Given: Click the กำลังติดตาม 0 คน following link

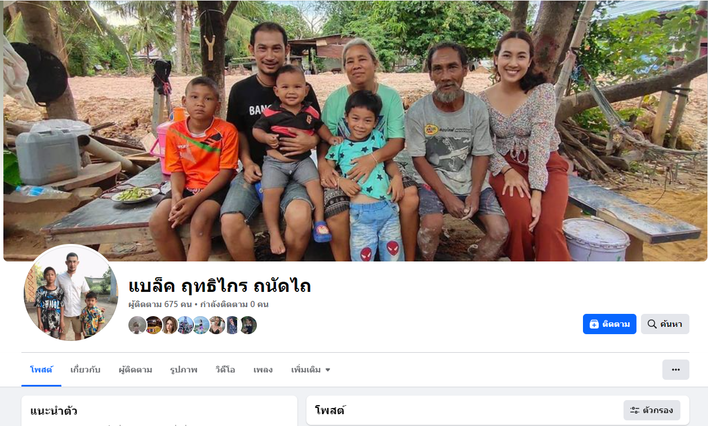Looking at the screenshot, I should (234, 304).
